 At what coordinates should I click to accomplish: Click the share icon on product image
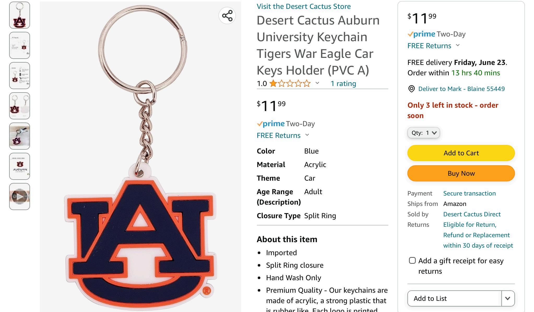[x=227, y=16]
